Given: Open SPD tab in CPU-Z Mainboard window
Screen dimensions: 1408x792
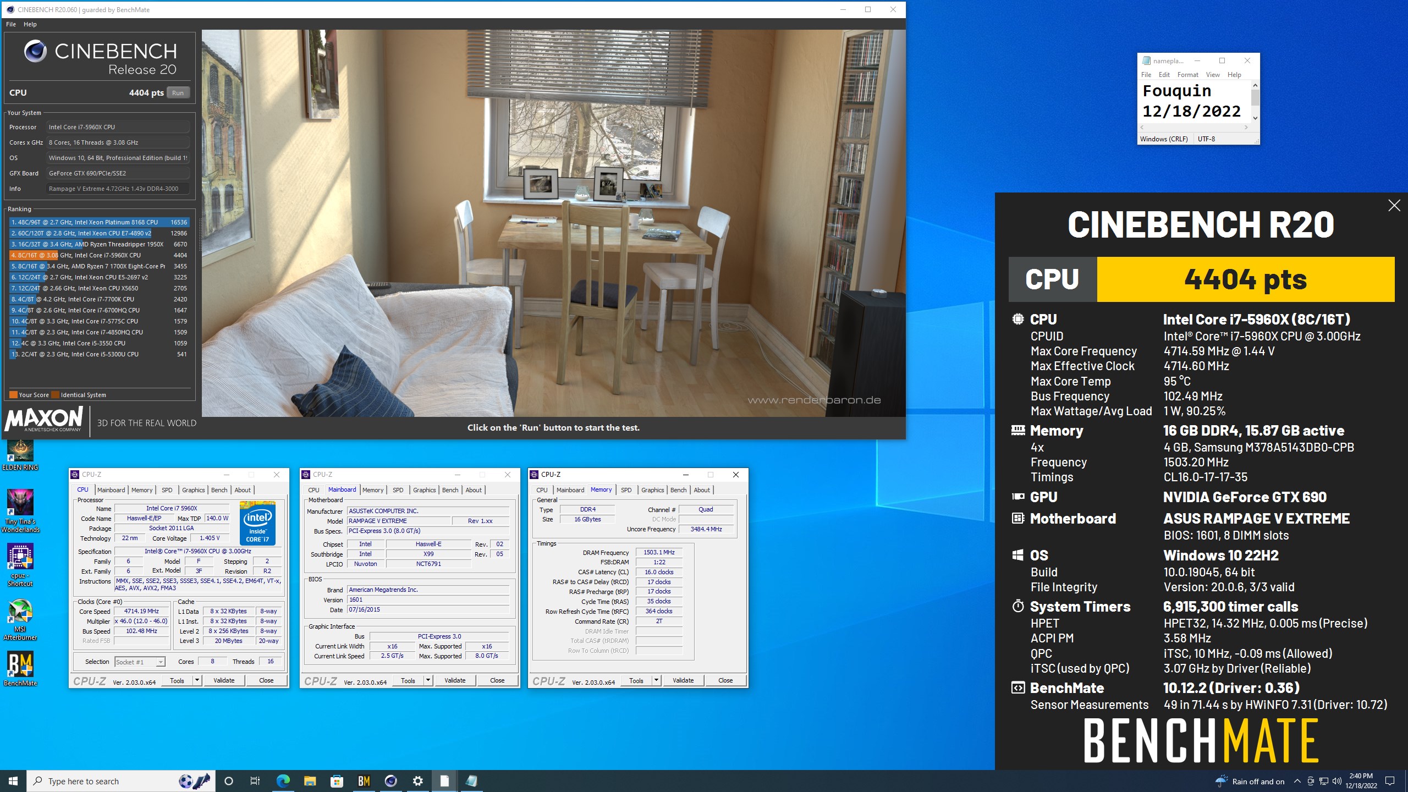Looking at the screenshot, I should (x=398, y=490).
